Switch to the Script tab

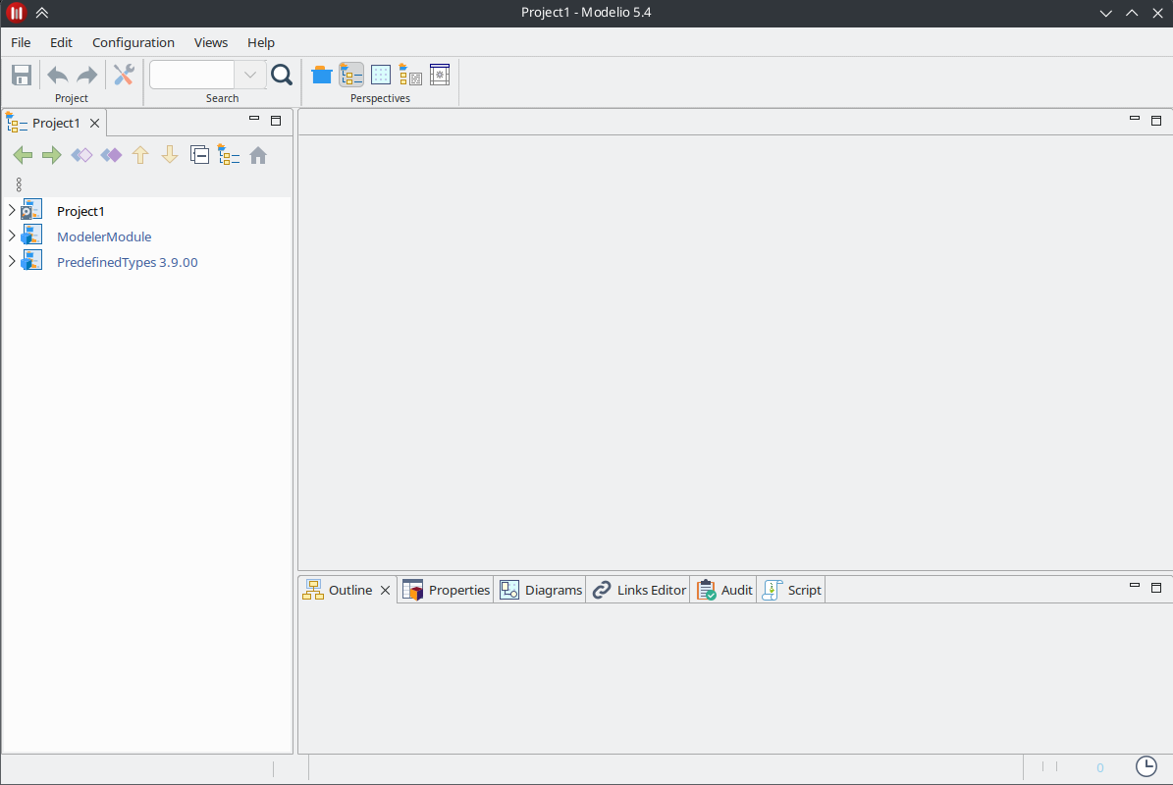pyautogui.click(x=791, y=590)
